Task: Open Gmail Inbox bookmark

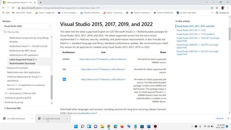Action: click(x=22, y=13)
